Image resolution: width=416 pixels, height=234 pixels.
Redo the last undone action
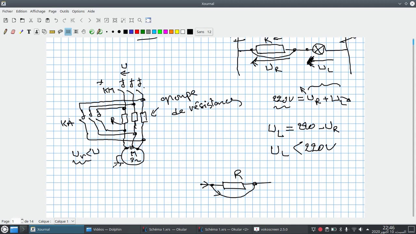click(64, 20)
